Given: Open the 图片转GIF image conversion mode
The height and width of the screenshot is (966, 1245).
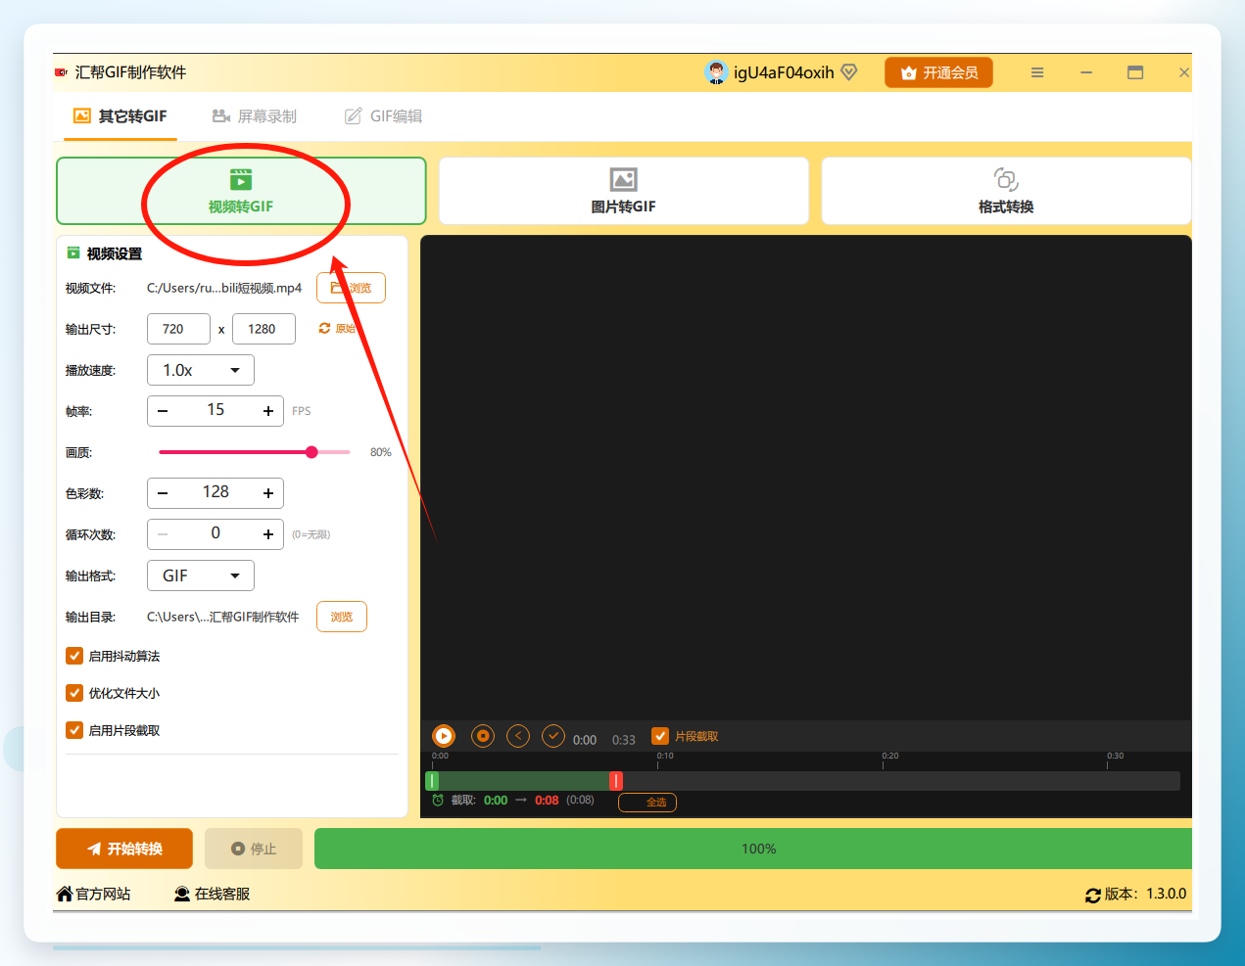Looking at the screenshot, I should click(624, 191).
